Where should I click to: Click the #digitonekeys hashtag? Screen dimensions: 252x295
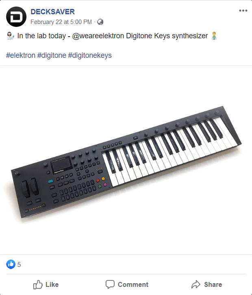click(90, 55)
